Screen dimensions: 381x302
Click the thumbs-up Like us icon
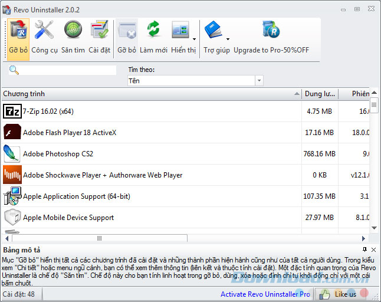pos(324,294)
